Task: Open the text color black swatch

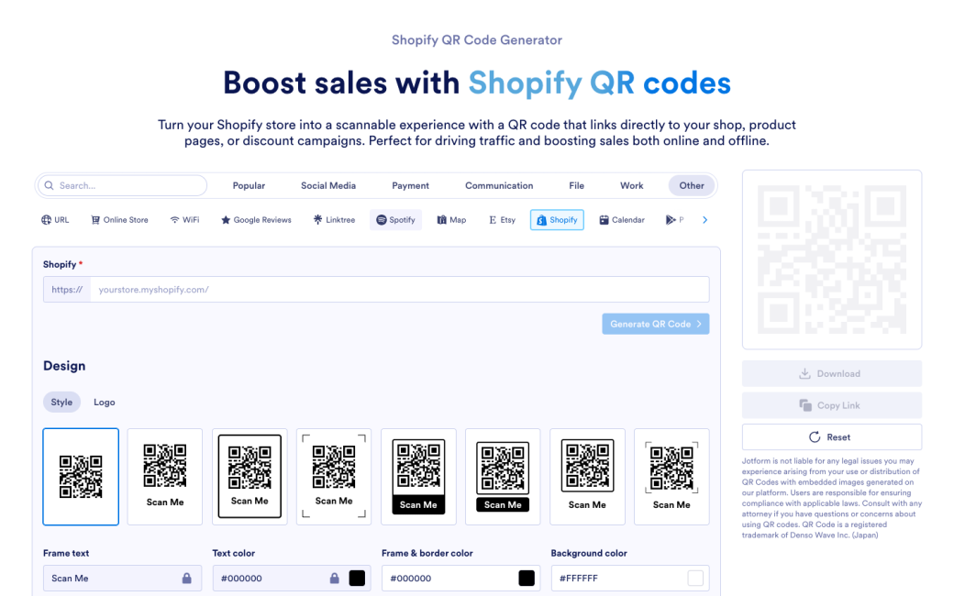Action: click(x=357, y=579)
